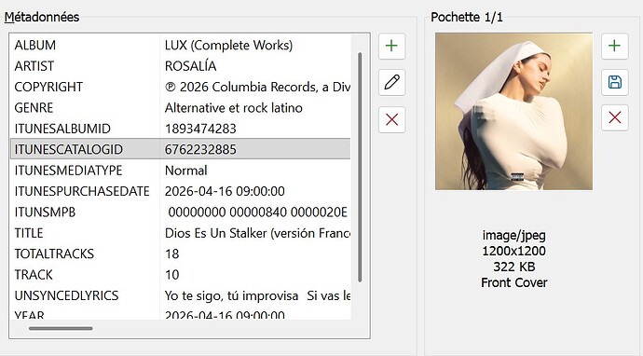Click the track number value 10

click(172, 275)
